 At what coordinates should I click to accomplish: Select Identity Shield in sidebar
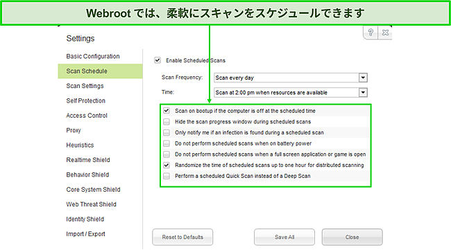[x=85, y=220]
